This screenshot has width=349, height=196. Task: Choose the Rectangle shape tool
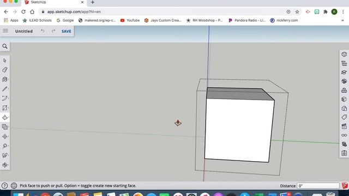tap(5, 108)
